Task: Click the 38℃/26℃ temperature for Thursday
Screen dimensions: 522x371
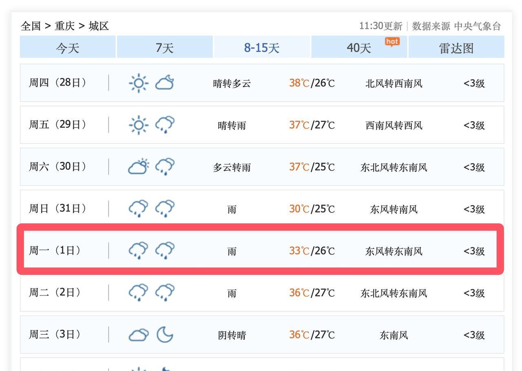Action: [x=312, y=83]
